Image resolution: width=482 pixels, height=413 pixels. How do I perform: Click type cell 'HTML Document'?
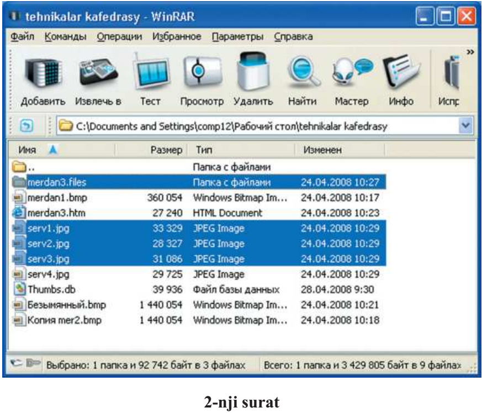tap(227, 213)
